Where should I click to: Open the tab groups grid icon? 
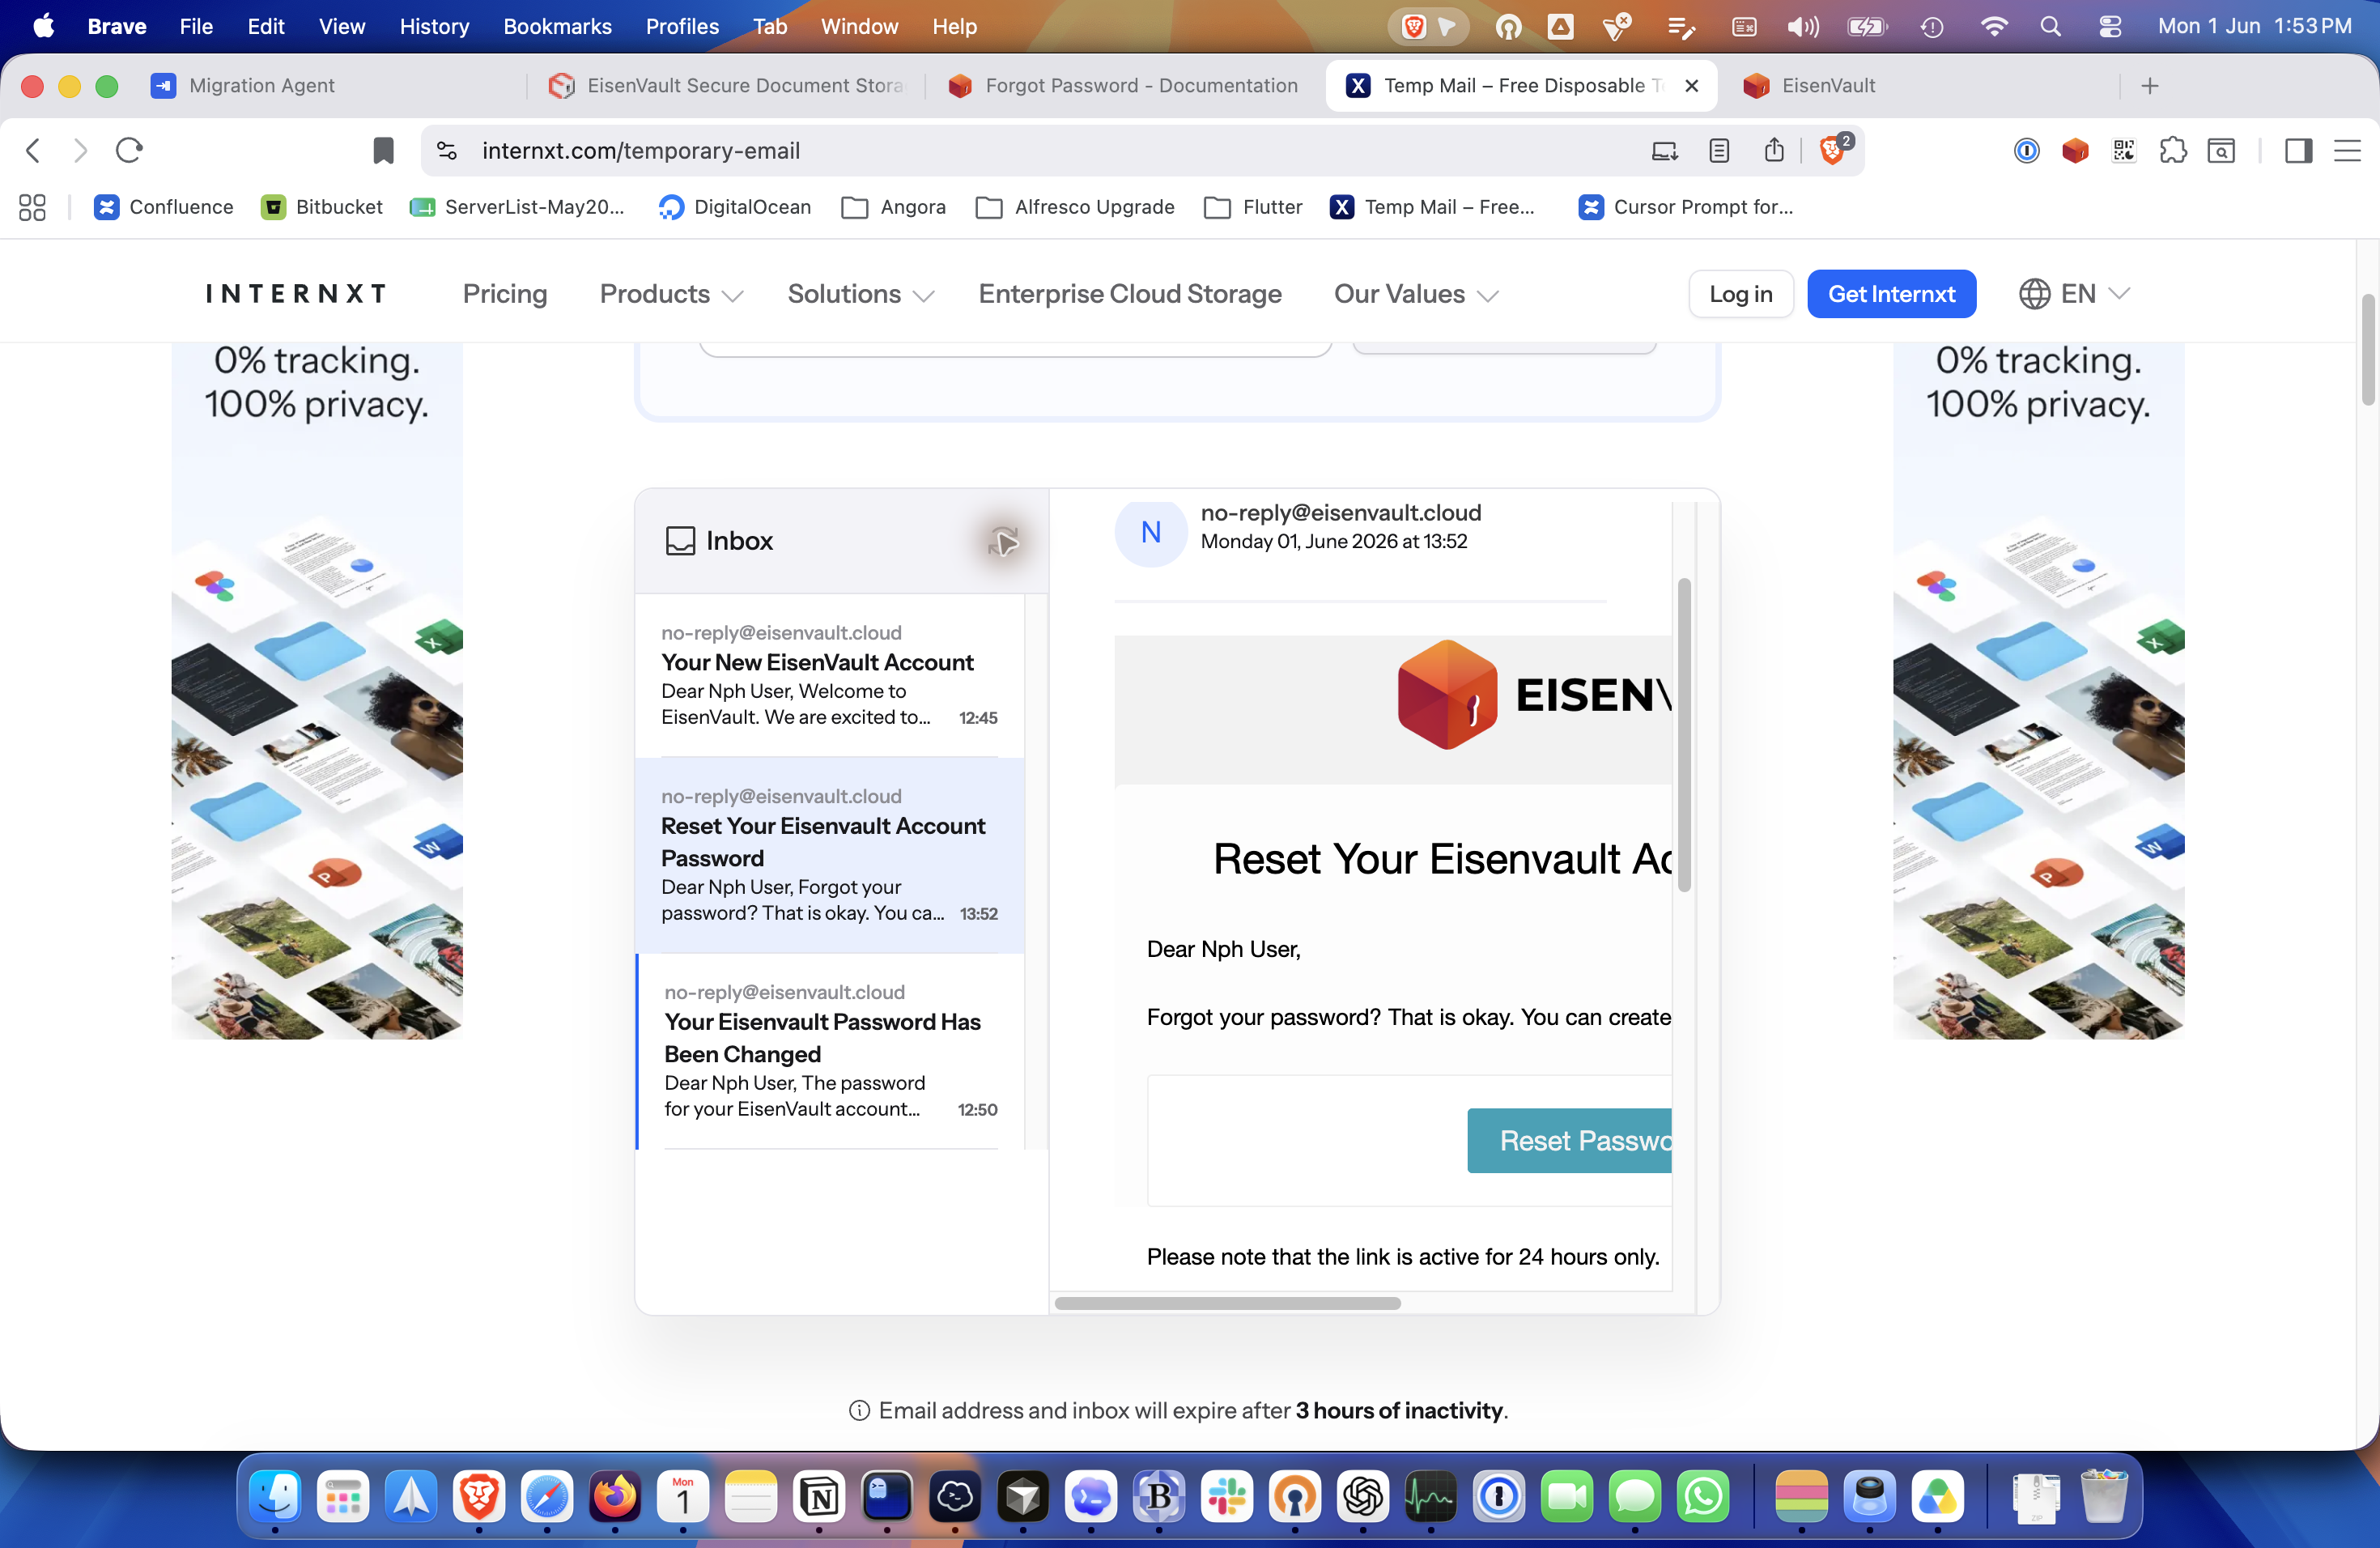point(32,207)
